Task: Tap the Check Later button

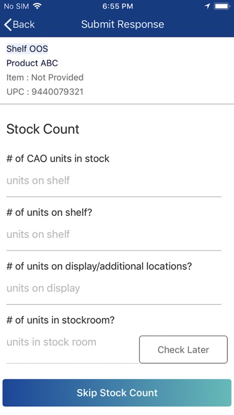Action: pos(183,349)
